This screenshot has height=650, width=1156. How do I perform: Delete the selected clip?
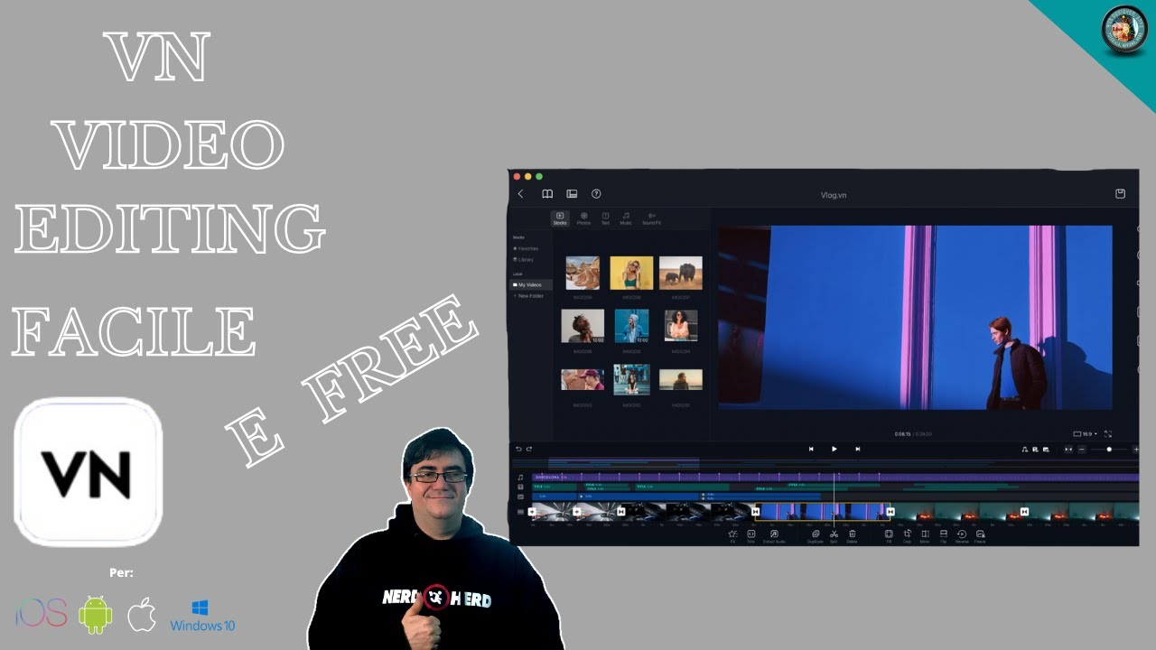(x=852, y=536)
